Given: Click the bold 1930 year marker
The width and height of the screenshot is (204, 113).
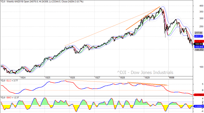Looking at the screenshot, I should click(172, 77).
